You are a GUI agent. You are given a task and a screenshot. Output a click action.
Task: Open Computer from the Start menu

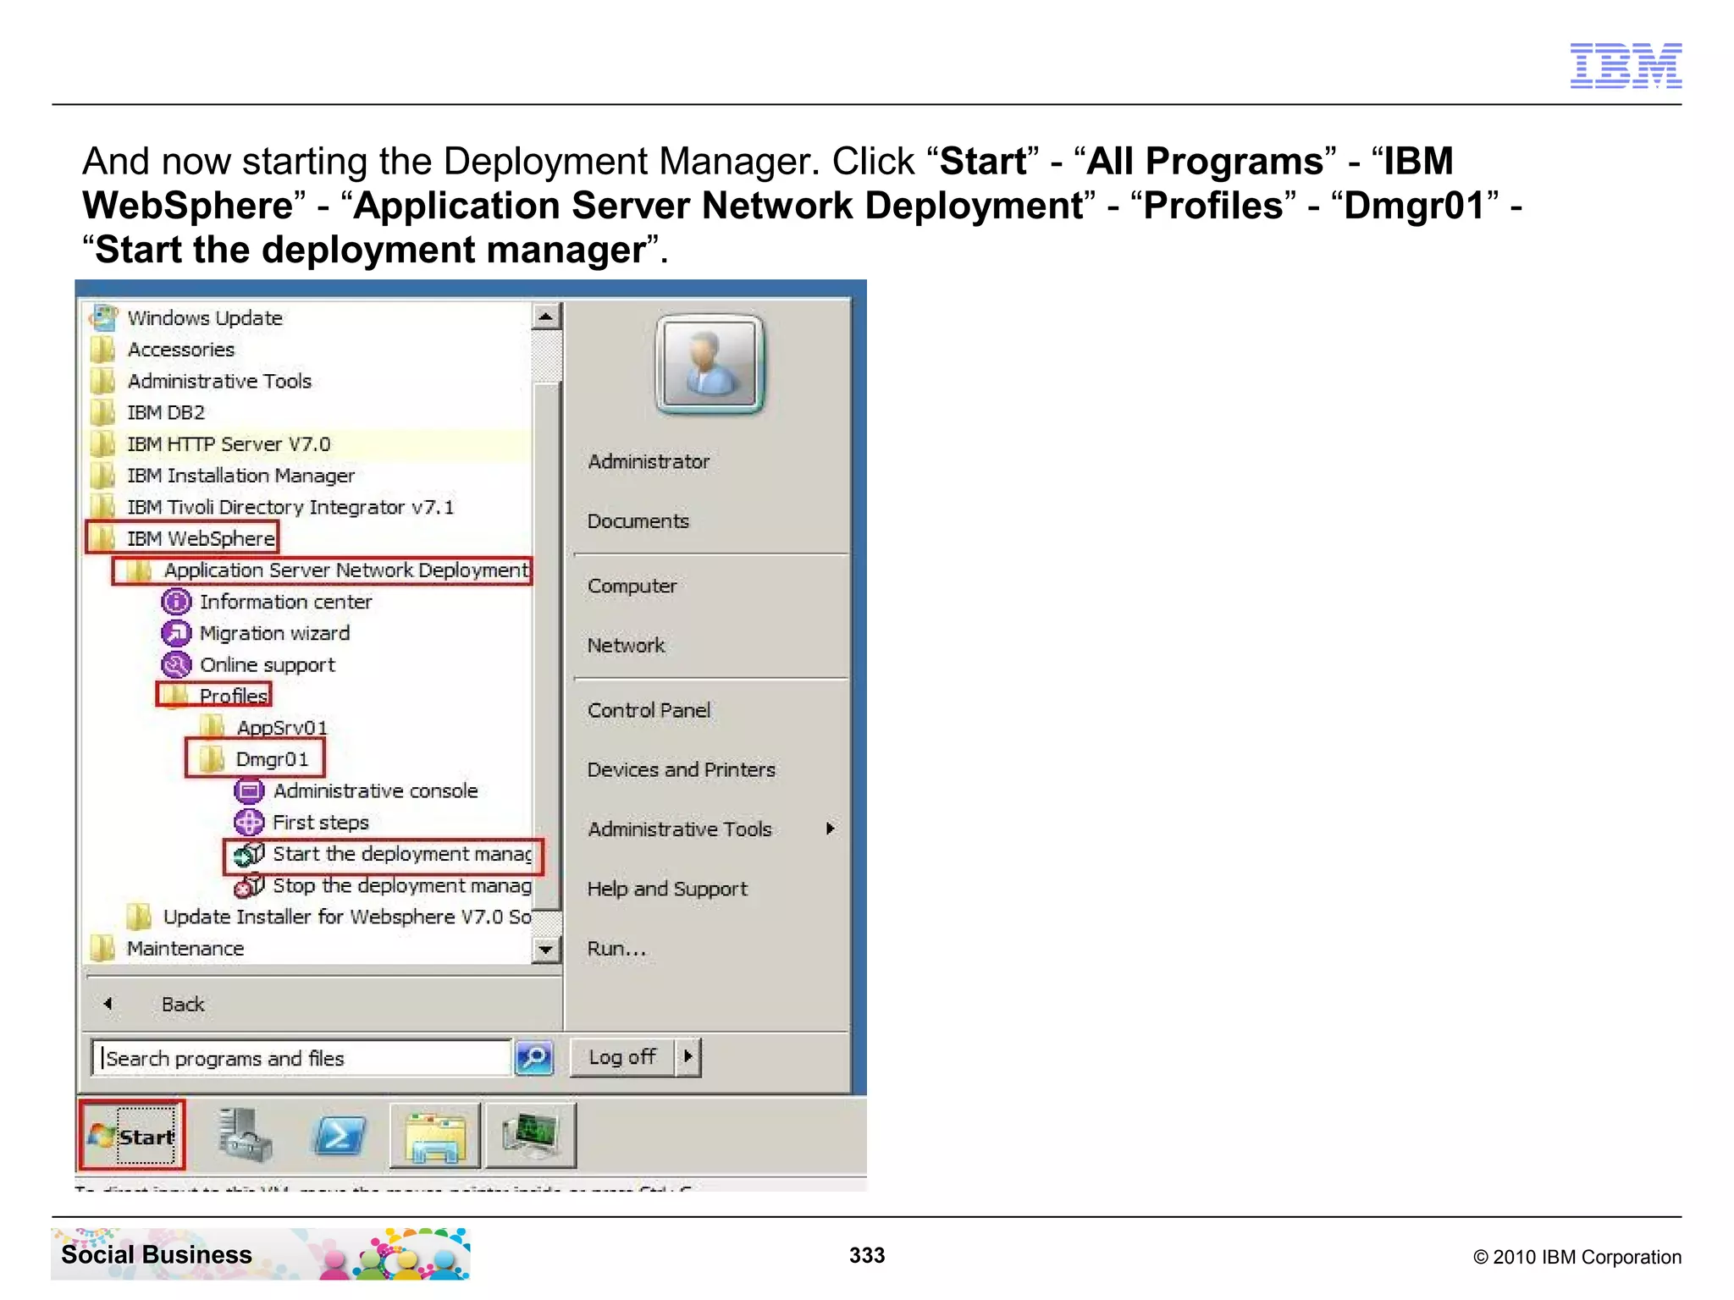[x=632, y=587]
